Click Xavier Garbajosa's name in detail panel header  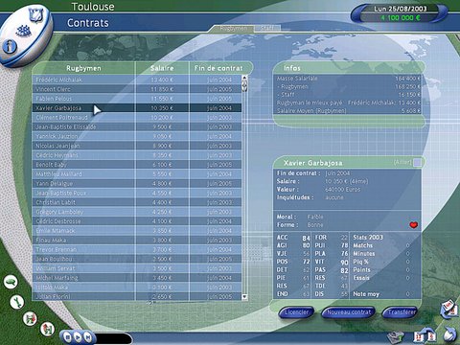312,163
